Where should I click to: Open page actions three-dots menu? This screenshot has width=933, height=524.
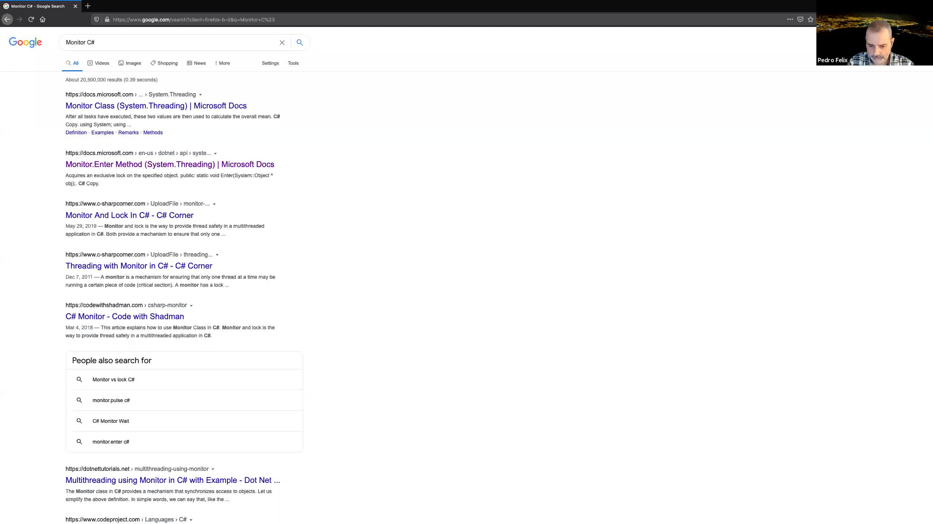point(790,19)
